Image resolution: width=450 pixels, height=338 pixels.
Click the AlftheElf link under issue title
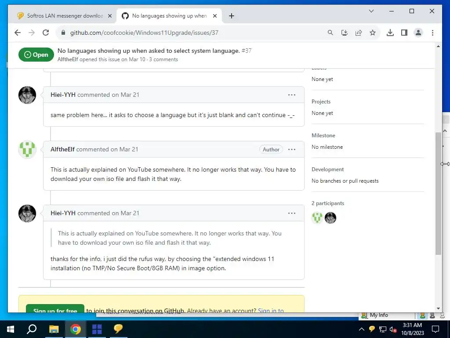(68, 59)
